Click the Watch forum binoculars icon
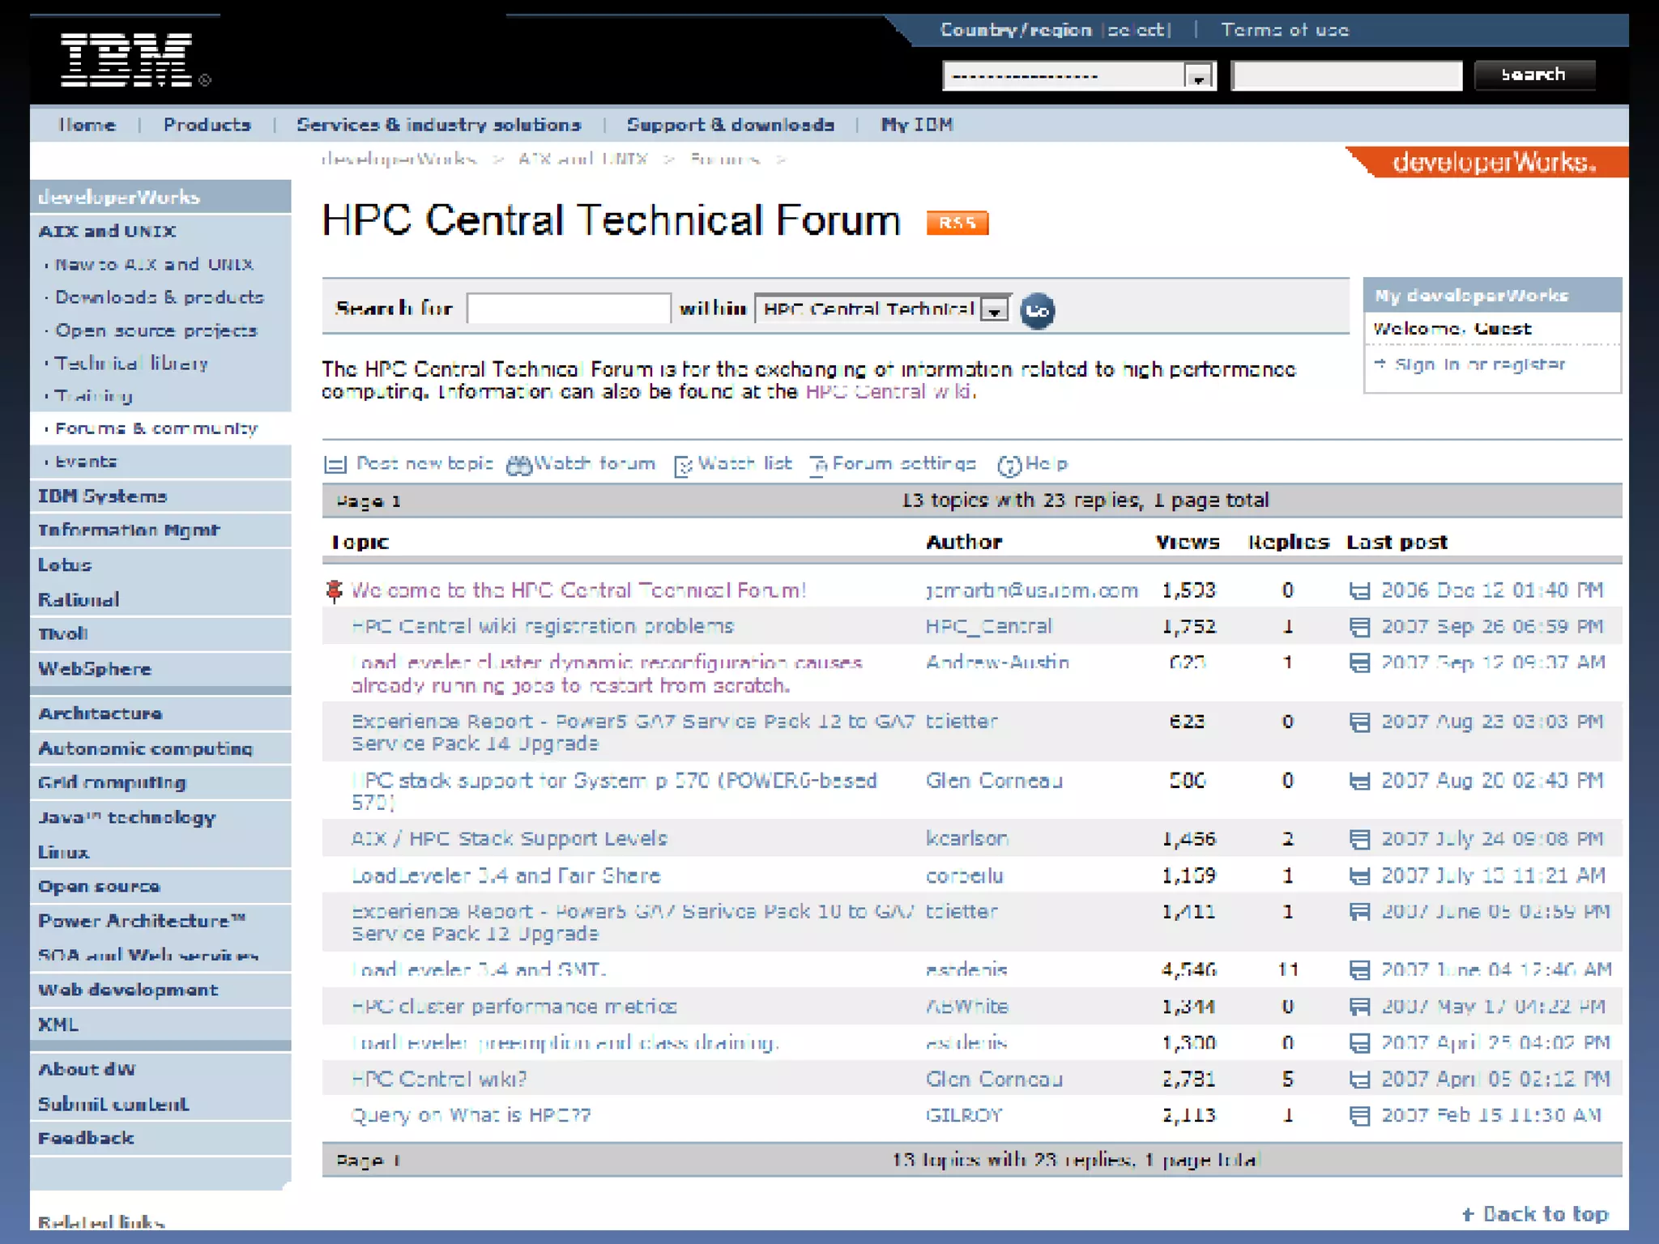 (518, 465)
